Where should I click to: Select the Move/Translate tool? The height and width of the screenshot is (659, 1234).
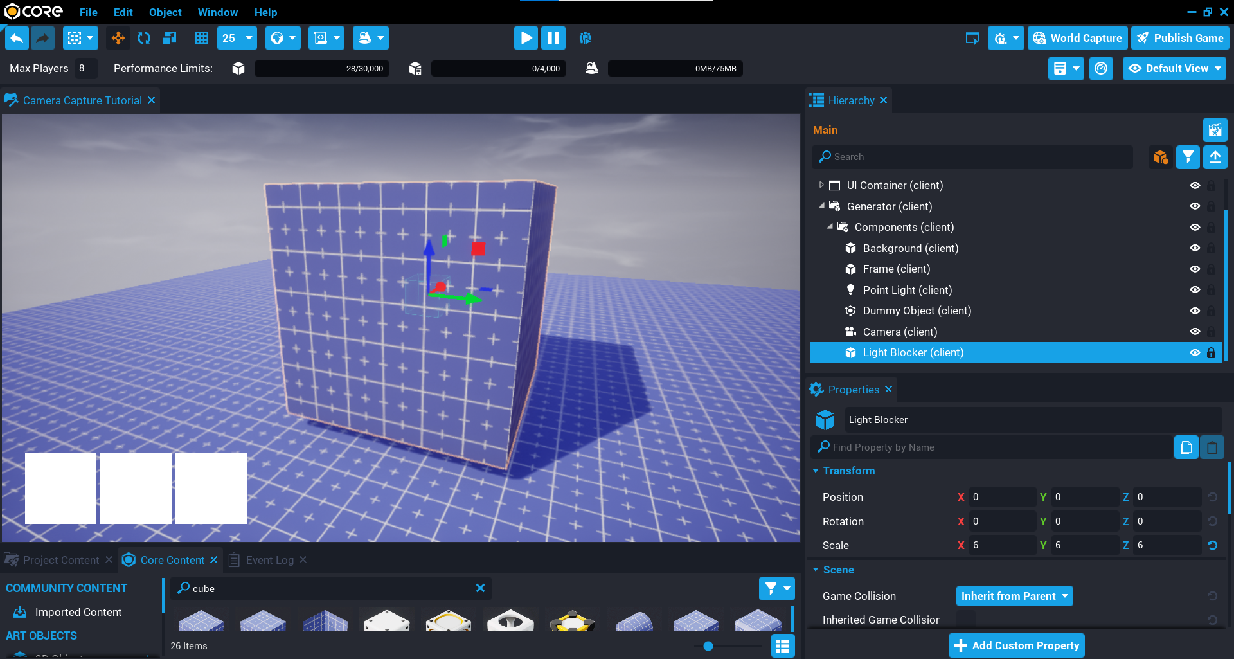point(118,38)
